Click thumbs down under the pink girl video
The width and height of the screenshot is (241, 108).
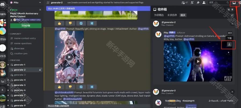[x=70, y=87]
